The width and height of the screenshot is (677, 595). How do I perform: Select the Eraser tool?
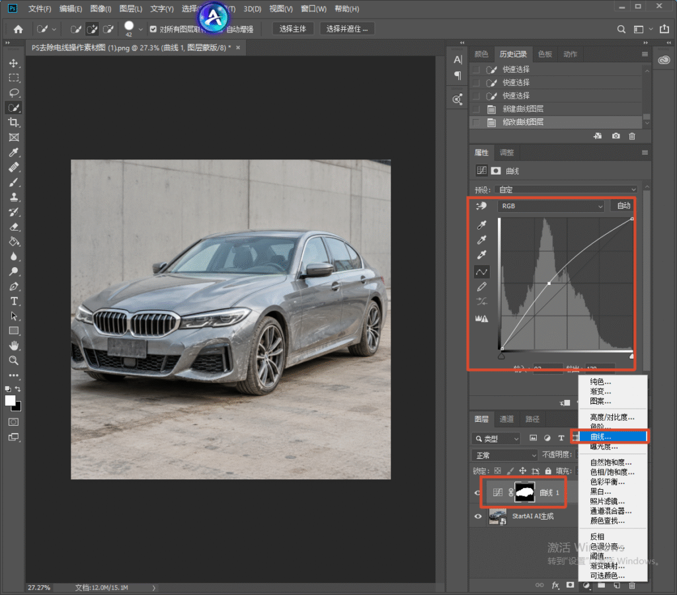[x=14, y=227]
